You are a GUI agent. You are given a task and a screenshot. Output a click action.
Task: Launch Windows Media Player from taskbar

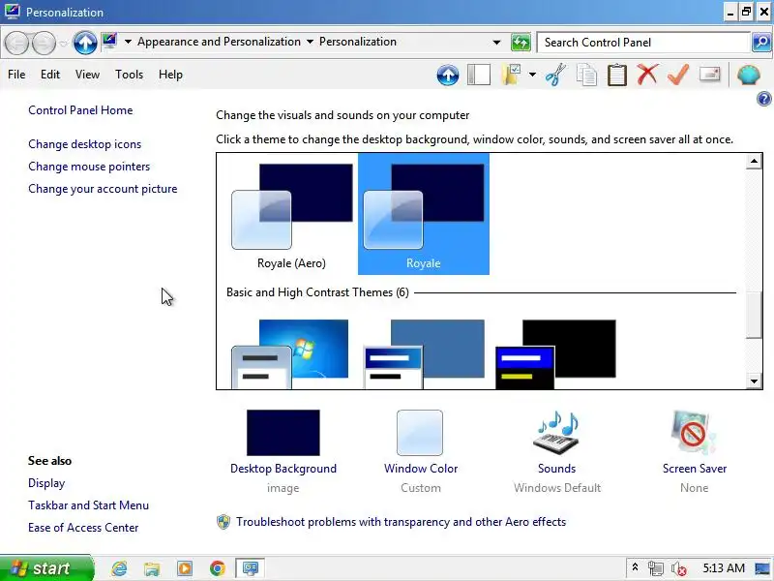pyautogui.click(x=185, y=568)
